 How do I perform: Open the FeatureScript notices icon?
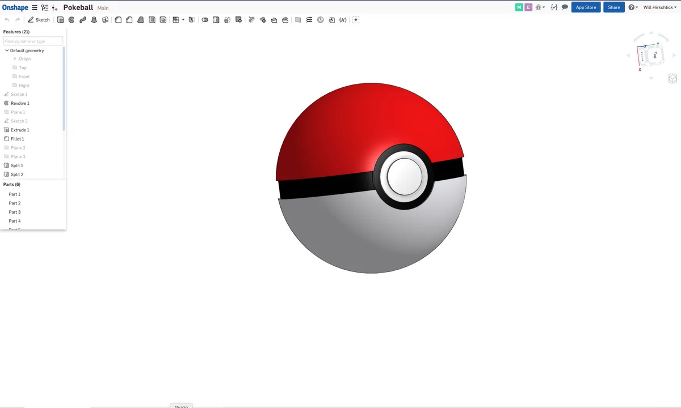554,7
